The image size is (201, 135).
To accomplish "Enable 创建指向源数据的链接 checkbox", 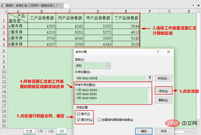I will (99, 120).
